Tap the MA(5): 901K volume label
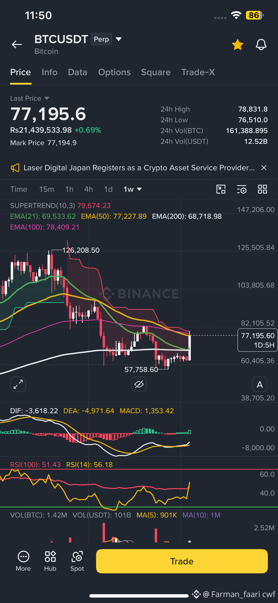The height and width of the screenshot is (603, 278). coord(157,515)
